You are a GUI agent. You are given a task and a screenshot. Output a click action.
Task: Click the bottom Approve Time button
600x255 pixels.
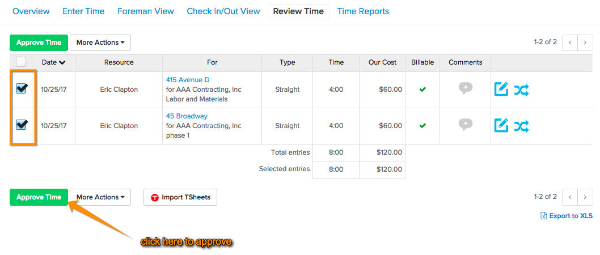pyautogui.click(x=39, y=197)
